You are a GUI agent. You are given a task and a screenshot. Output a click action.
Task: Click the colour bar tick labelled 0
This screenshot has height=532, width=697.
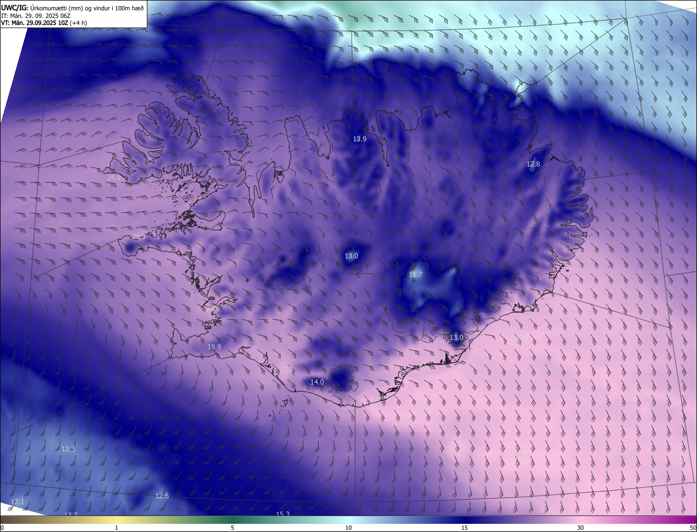click(2, 528)
